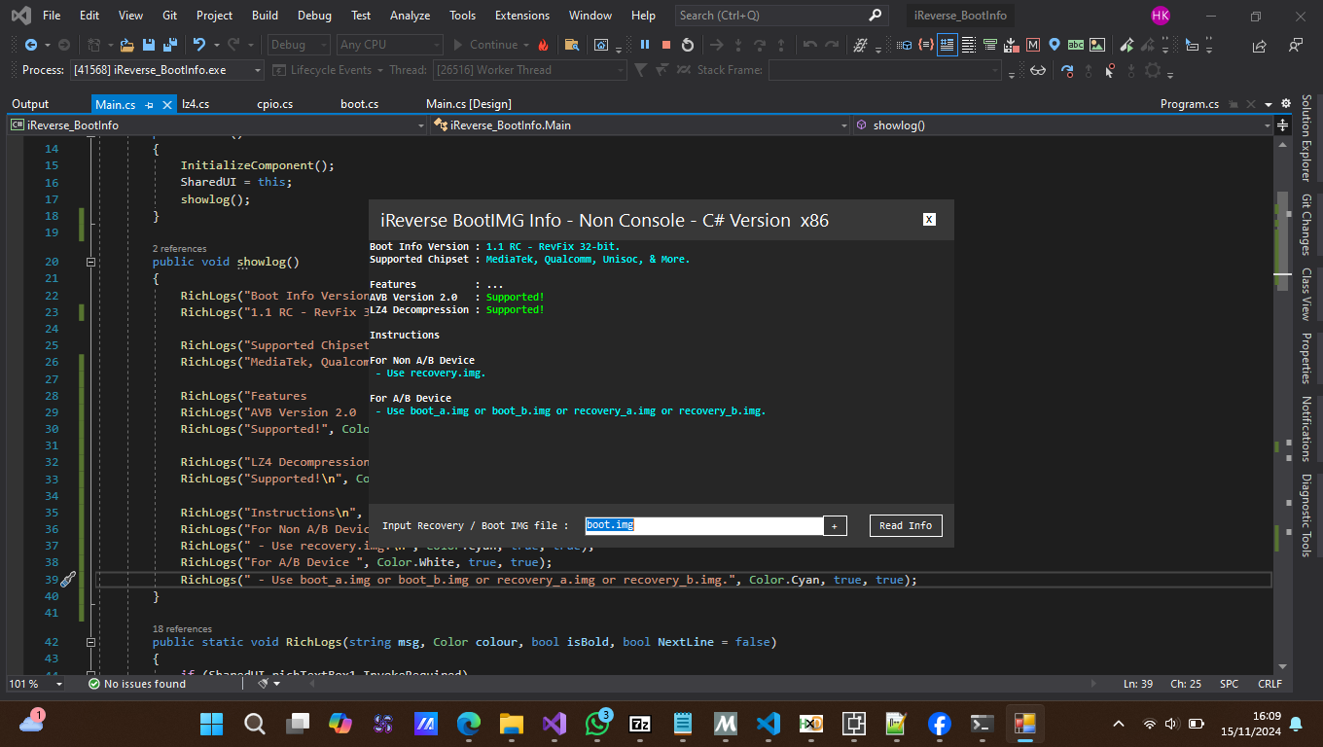The height and width of the screenshot is (747, 1323).
Task: Switch to the boot.cs tab
Action: (x=359, y=104)
